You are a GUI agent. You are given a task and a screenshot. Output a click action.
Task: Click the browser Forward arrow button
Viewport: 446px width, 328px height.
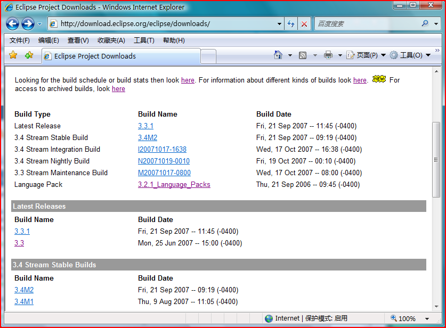28,24
